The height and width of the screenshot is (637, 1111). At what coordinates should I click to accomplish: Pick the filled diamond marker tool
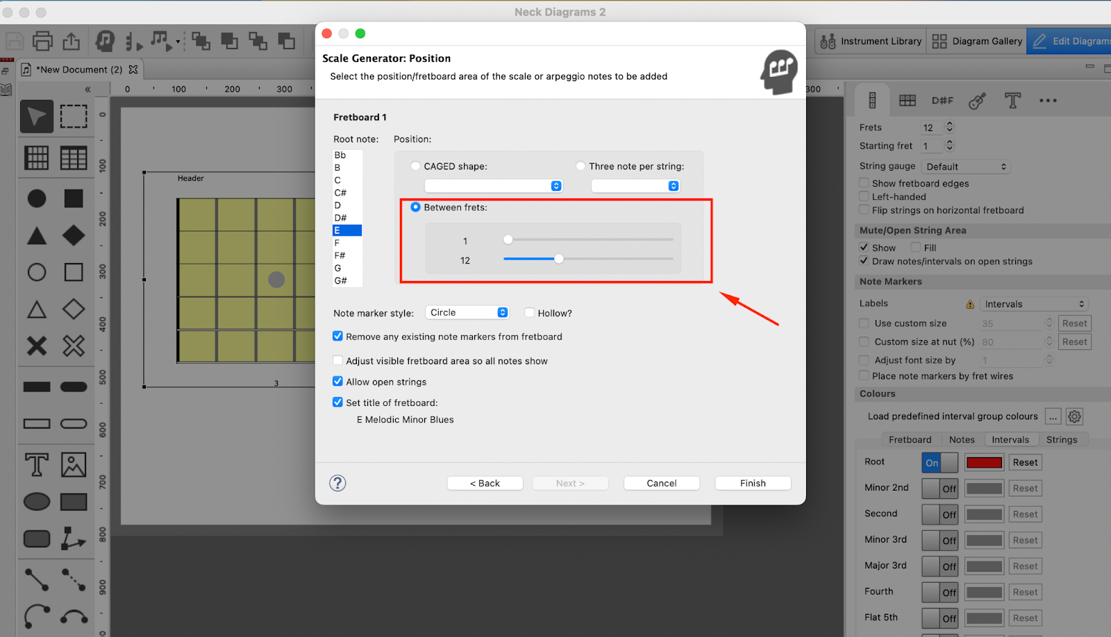[74, 236]
